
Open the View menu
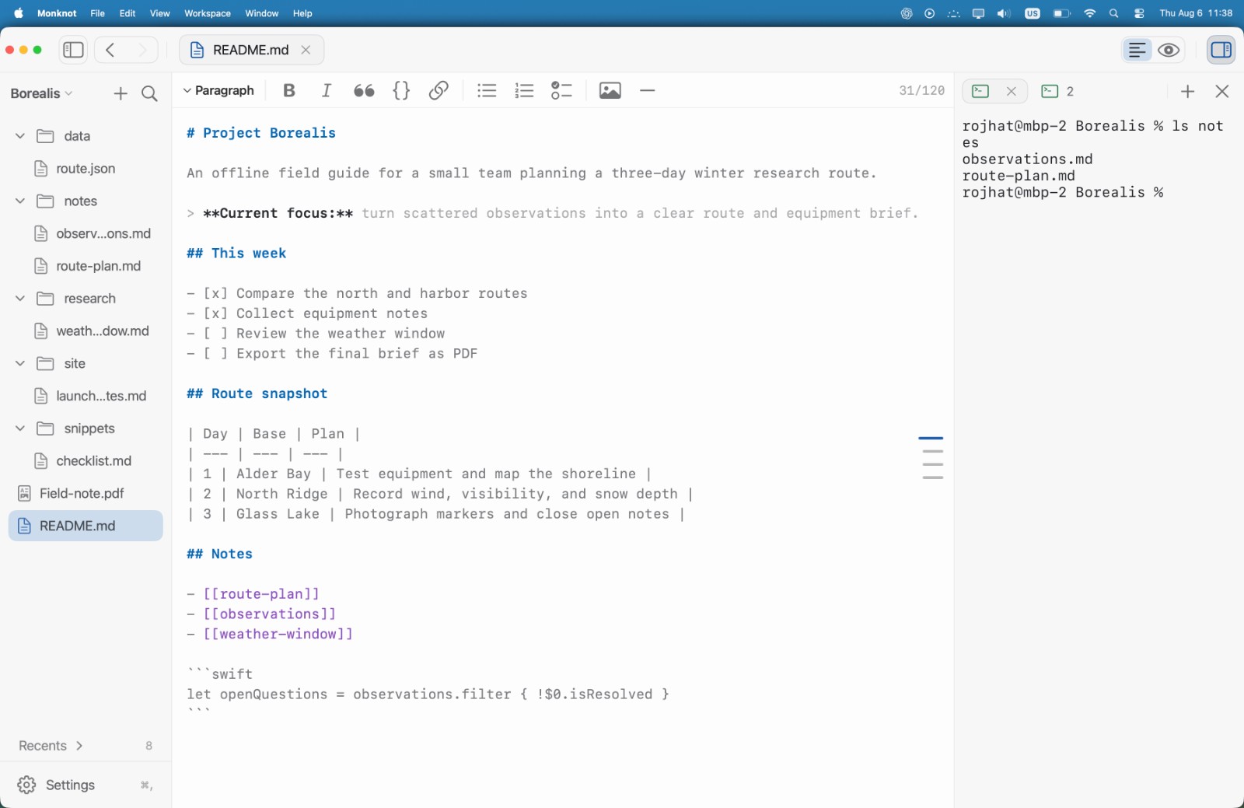pyautogui.click(x=159, y=13)
